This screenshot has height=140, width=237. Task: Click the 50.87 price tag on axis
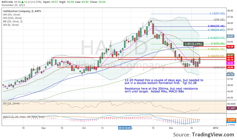click(x=230, y=55)
